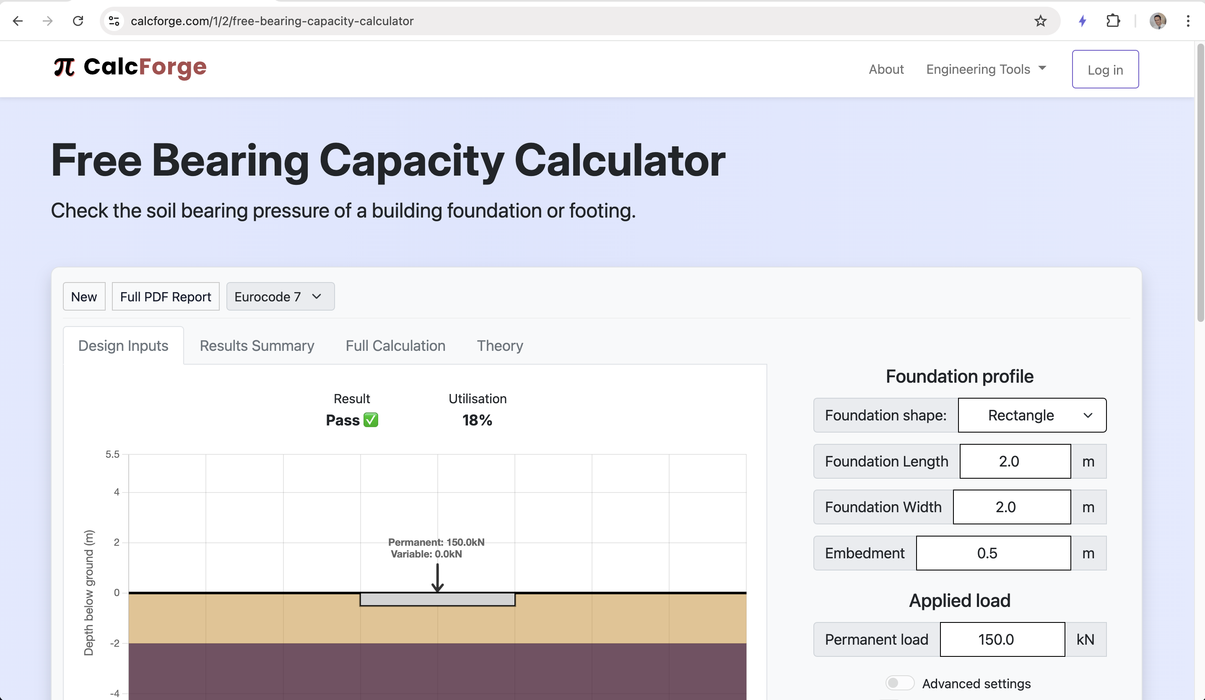Click the 'Permanent: 150.0kN' chart label
The height and width of the screenshot is (700, 1205).
tap(436, 542)
